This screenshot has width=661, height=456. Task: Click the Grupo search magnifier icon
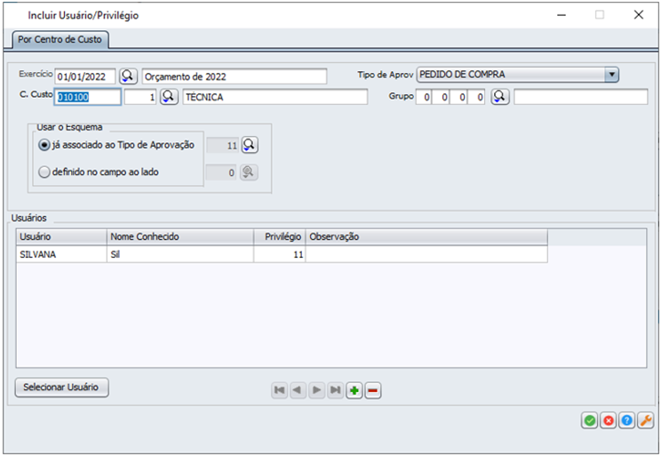[499, 97]
